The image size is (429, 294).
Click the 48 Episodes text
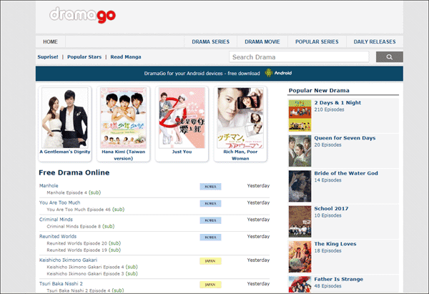coord(327,286)
